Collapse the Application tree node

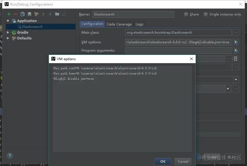(8, 21)
